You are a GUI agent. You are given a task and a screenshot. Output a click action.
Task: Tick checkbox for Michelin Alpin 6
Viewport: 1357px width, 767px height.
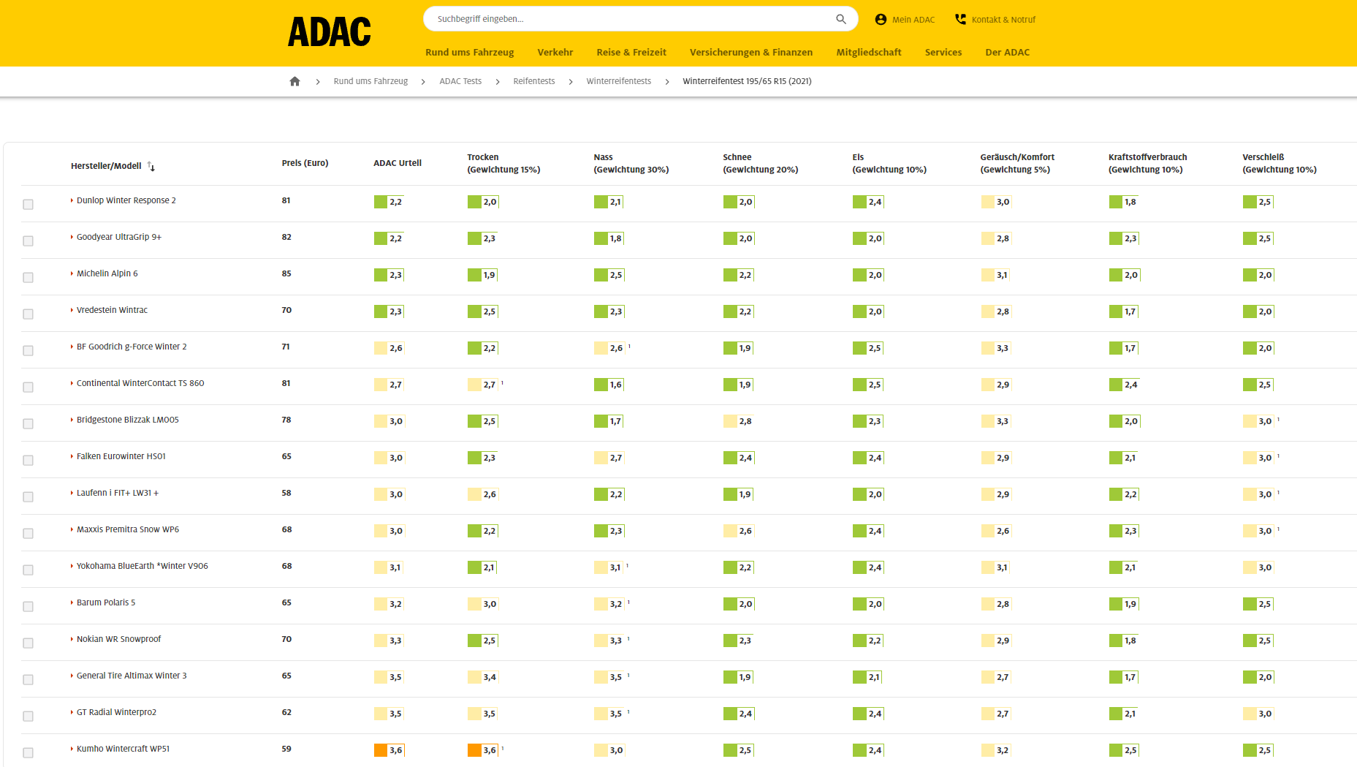coord(28,277)
